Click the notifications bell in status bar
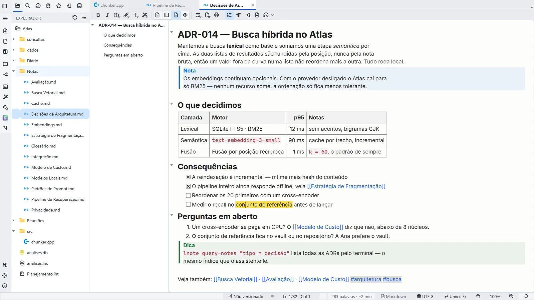The height and width of the screenshot is (300, 534). [526, 296]
